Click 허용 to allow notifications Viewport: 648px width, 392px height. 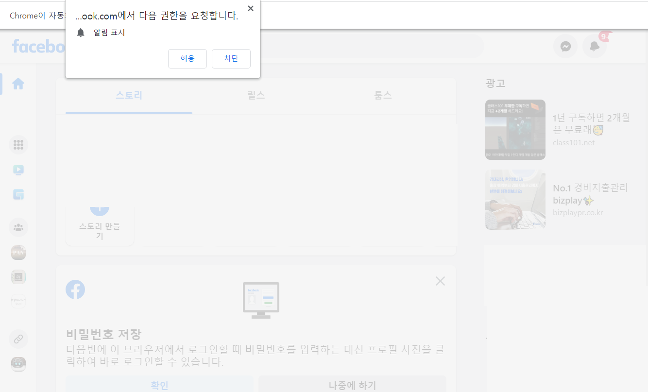click(188, 59)
